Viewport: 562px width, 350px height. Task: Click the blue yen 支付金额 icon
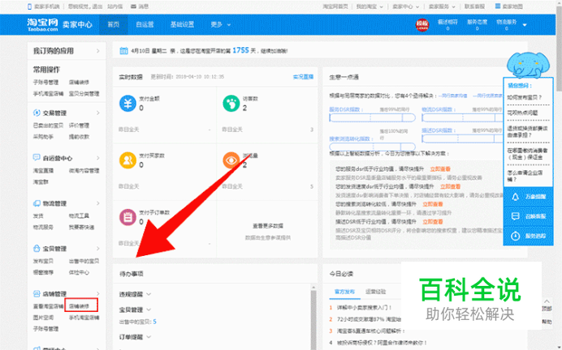(128, 104)
